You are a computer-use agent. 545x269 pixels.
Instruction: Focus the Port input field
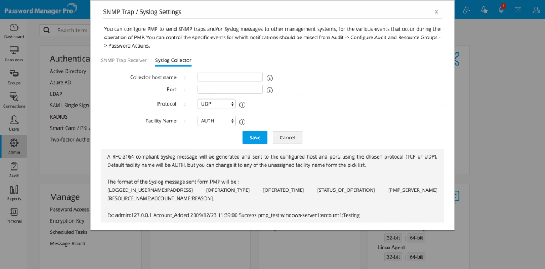(x=230, y=89)
